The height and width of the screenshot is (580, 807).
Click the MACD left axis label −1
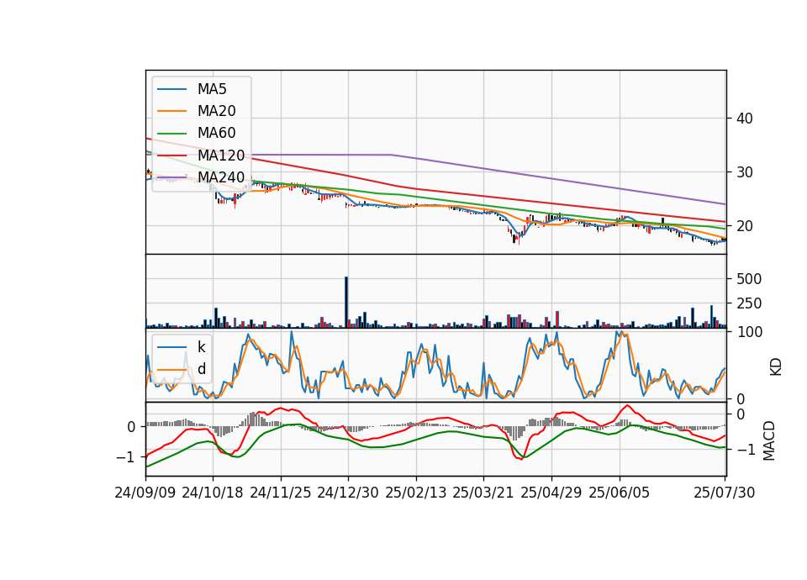pyautogui.click(x=126, y=457)
